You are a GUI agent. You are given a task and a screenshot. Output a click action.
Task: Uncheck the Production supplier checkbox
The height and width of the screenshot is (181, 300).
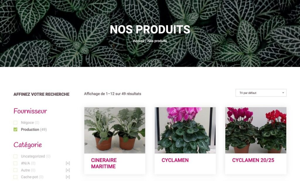(16, 130)
